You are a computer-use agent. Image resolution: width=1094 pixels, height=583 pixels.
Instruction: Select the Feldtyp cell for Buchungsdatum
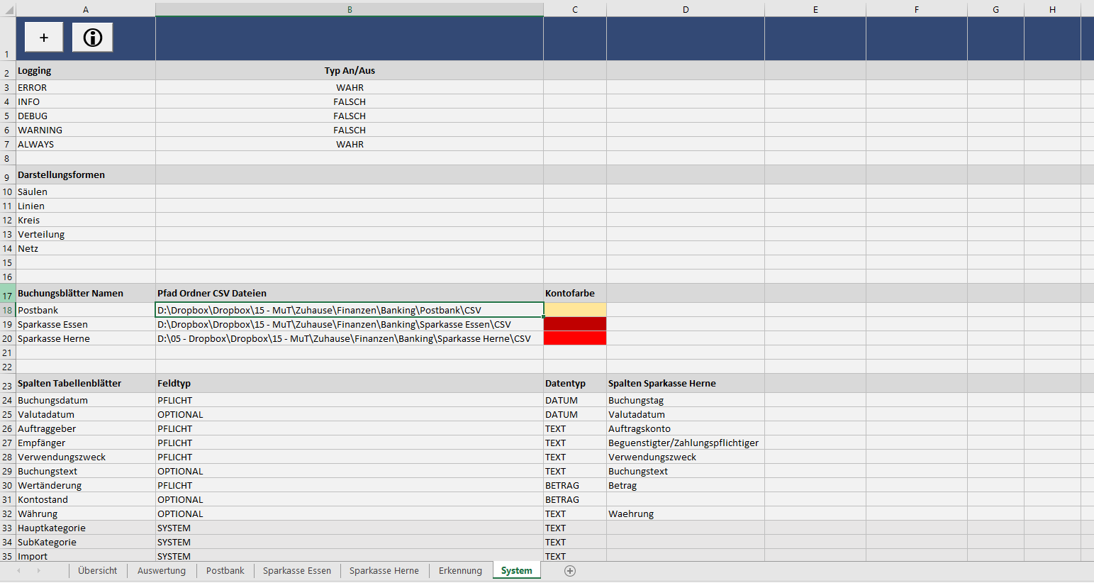click(x=174, y=401)
